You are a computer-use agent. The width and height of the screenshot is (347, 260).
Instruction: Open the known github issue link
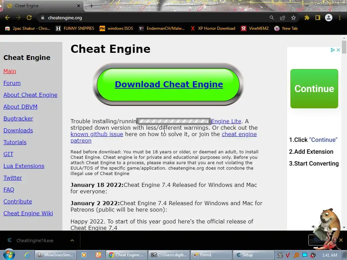pos(97,134)
